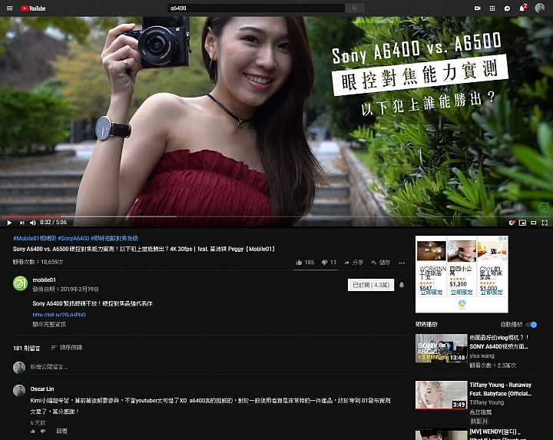The height and width of the screenshot is (440, 553).
Task: Open the $647 ad listing
Action: (x=431, y=266)
